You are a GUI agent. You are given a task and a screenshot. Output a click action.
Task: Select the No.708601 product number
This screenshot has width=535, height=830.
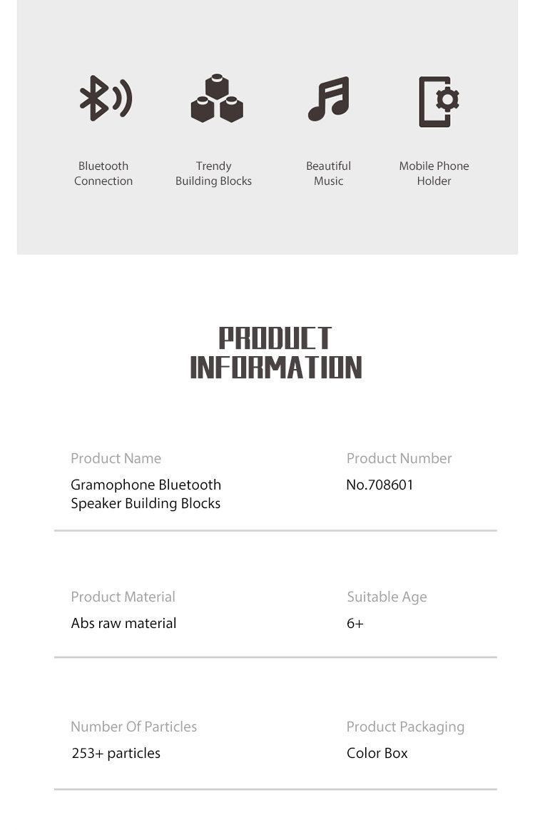pos(379,485)
